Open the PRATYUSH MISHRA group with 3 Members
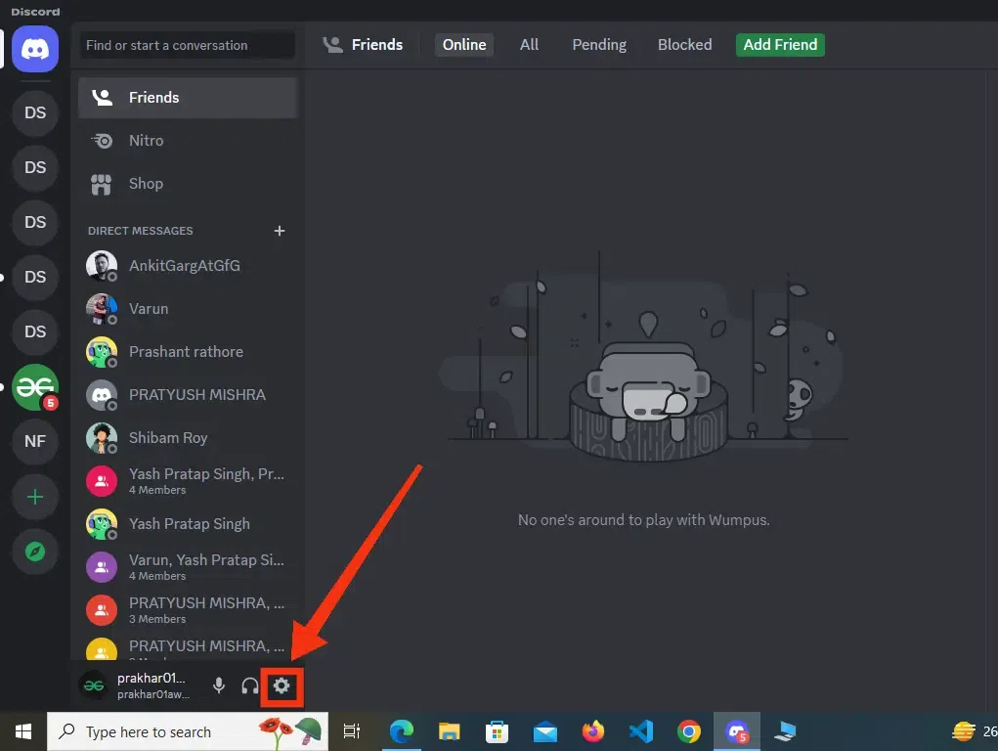Viewport: 998px width, 751px height. click(x=188, y=609)
